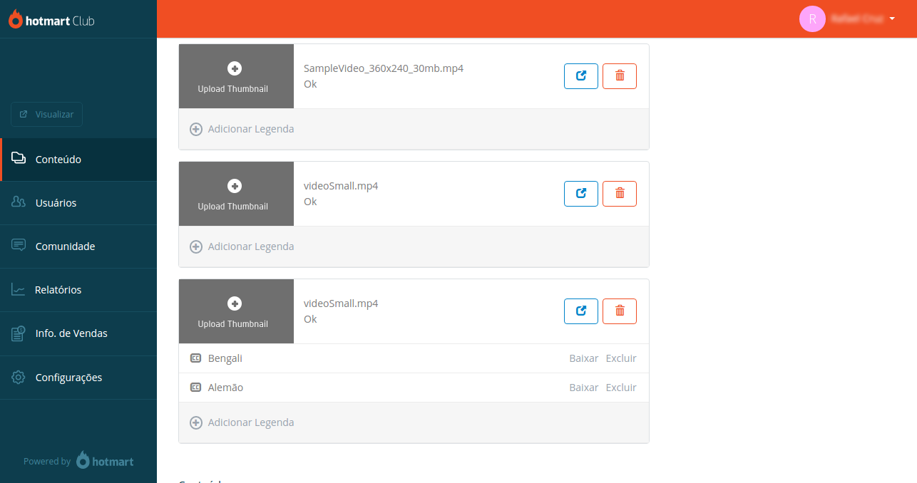Download the Bengali subtitle with Baixar

584,358
